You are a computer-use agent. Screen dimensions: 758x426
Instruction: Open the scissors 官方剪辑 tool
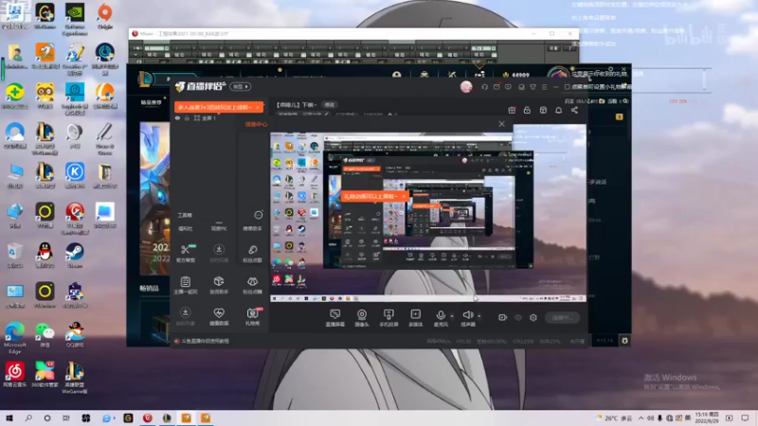pyautogui.click(x=186, y=253)
